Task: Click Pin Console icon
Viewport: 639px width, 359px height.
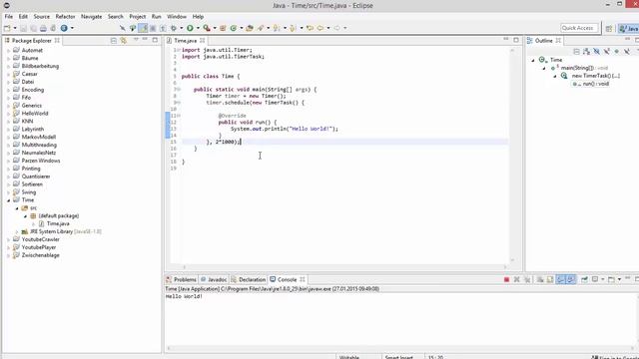Action: coord(584,279)
